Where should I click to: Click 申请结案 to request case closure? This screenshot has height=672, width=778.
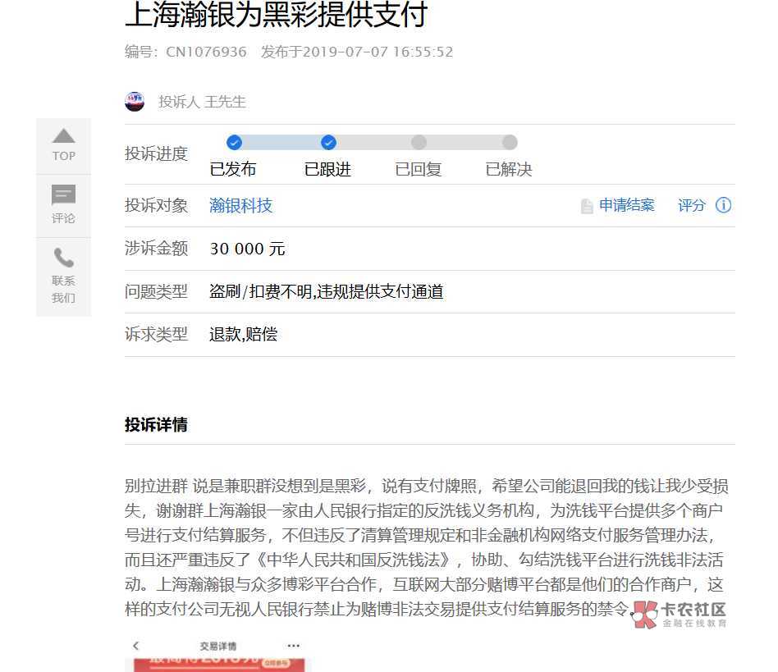point(626,206)
